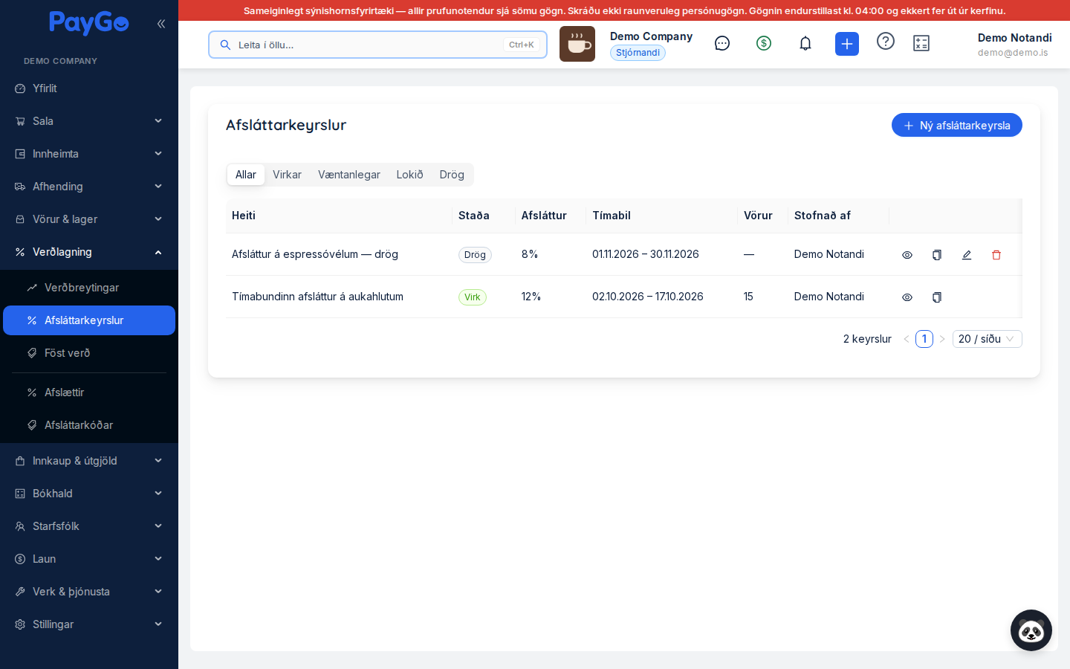Click the coffee cup company logo
This screenshot has width=1070, height=669.
pos(577,44)
